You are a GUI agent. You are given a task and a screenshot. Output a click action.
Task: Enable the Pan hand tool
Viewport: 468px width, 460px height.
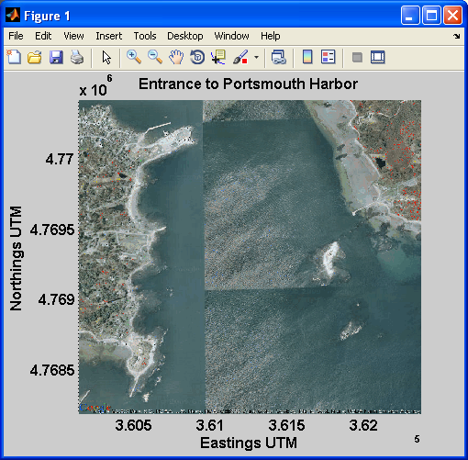(x=176, y=57)
